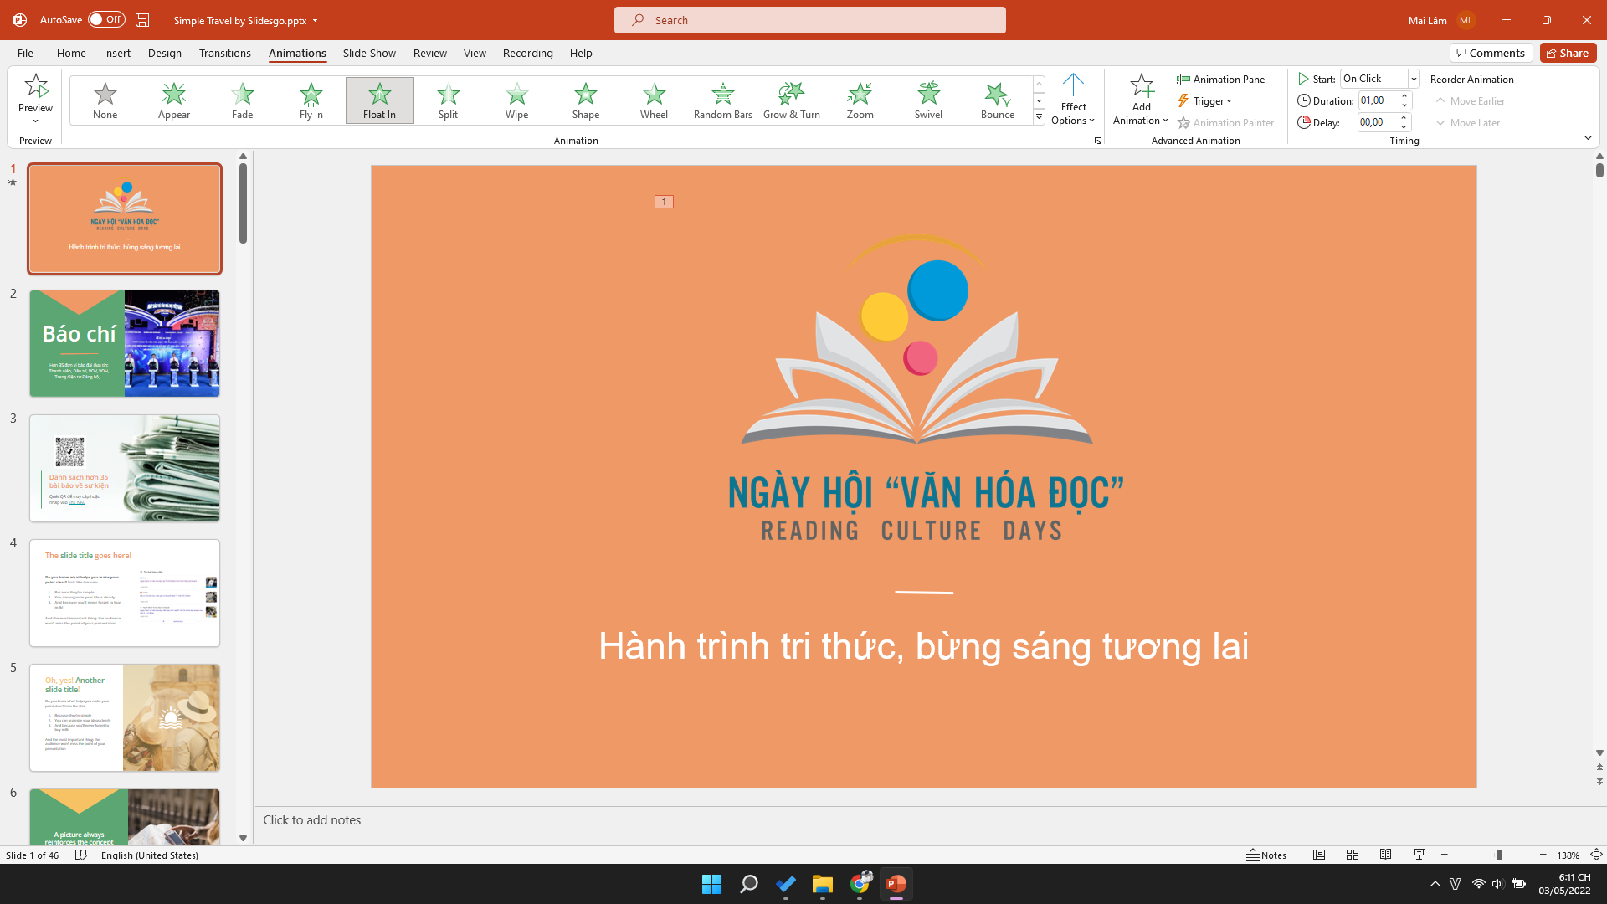
Task: Switch to the Insert tab
Action: point(117,53)
